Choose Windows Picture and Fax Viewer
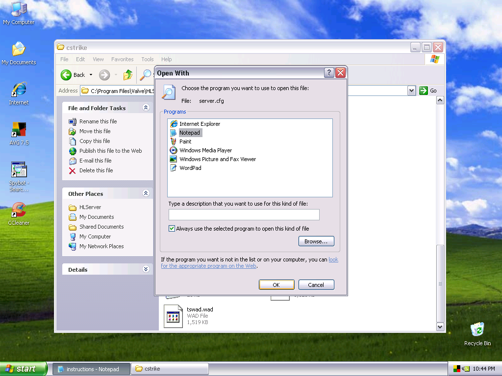 click(213, 159)
